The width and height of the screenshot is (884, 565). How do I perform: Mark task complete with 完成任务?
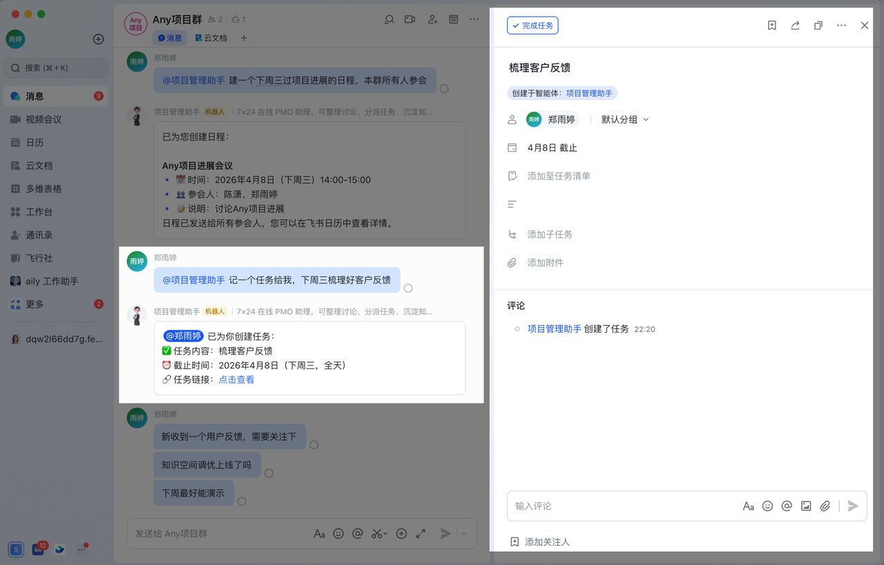tap(532, 26)
